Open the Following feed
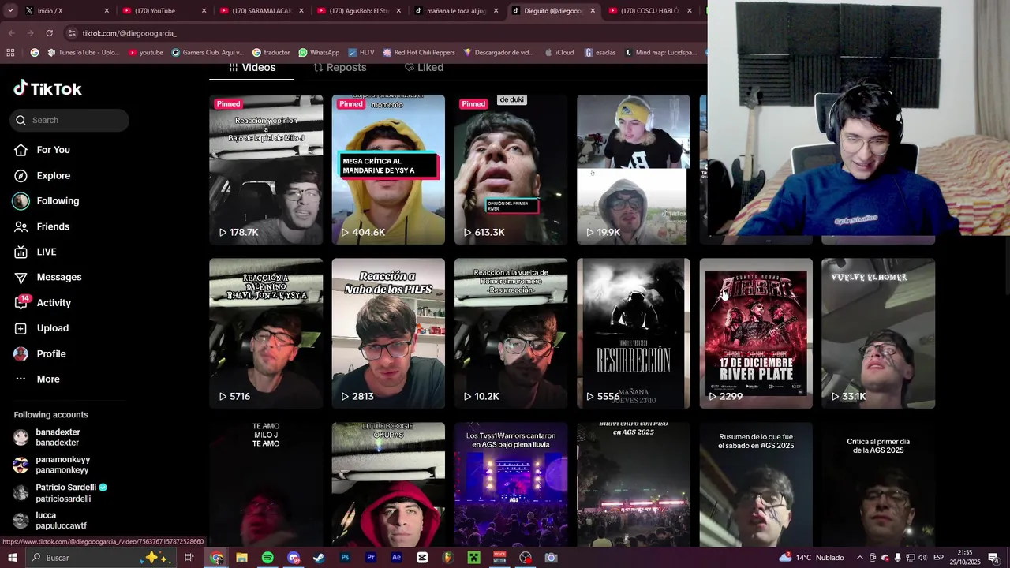This screenshot has height=568, width=1010. [58, 200]
